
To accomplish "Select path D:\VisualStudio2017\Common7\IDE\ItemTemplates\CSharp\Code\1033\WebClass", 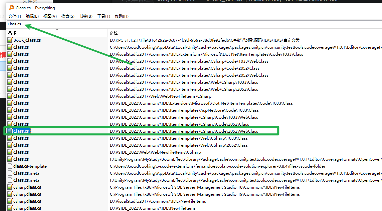I will tap(189, 61).
